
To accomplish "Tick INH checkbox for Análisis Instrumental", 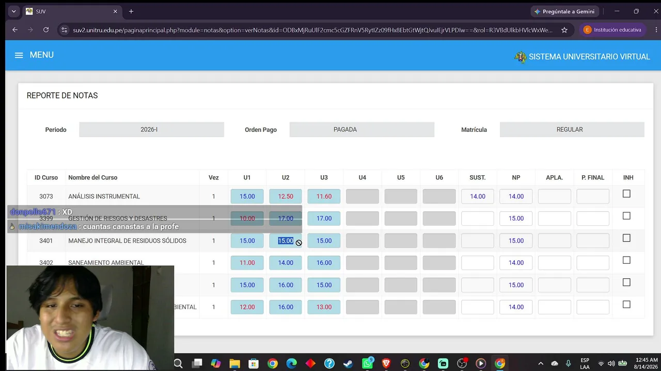I will pyautogui.click(x=626, y=194).
